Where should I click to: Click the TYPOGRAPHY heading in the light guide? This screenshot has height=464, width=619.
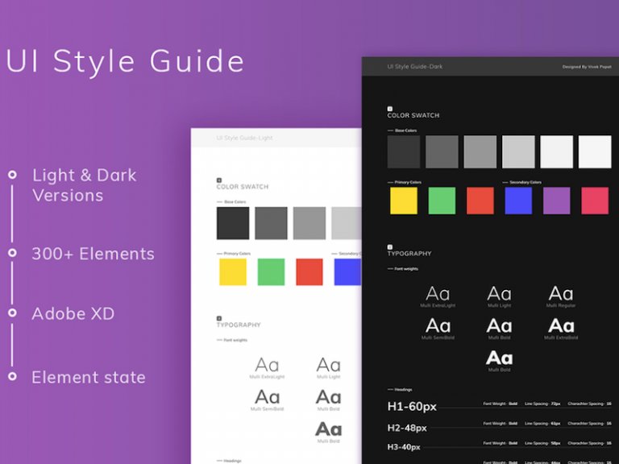(x=239, y=325)
